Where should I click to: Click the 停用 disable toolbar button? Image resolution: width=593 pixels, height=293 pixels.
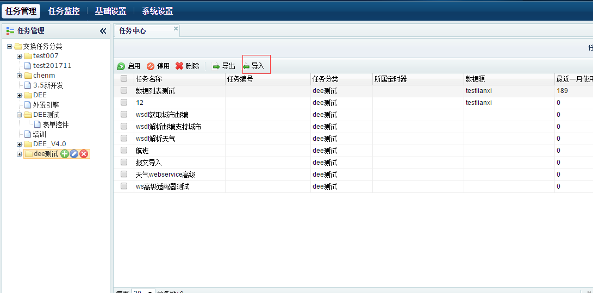point(158,66)
